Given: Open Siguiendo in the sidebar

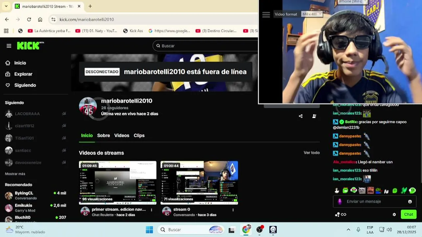Looking at the screenshot, I should pyautogui.click(x=25, y=85).
